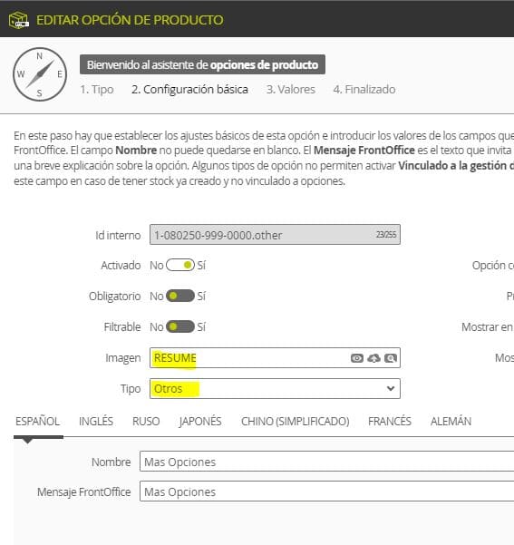Toggle the Obligatorio switch
The width and height of the screenshot is (514, 545).
pyautogui.click(x=180, y=297)
